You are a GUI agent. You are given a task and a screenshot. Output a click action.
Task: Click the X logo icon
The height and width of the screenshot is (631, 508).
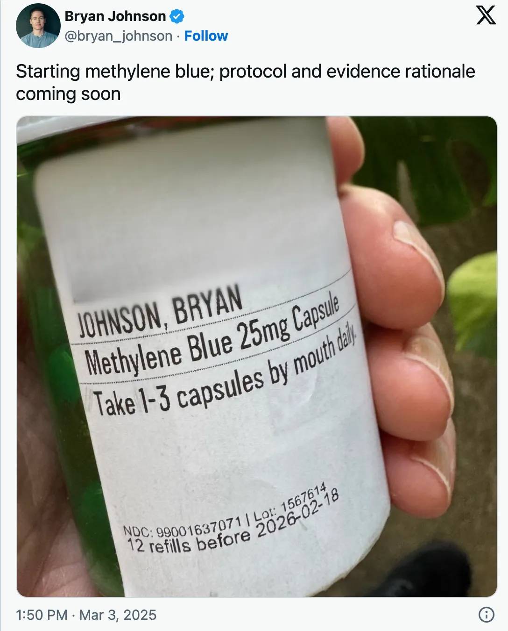click(486, 15)
